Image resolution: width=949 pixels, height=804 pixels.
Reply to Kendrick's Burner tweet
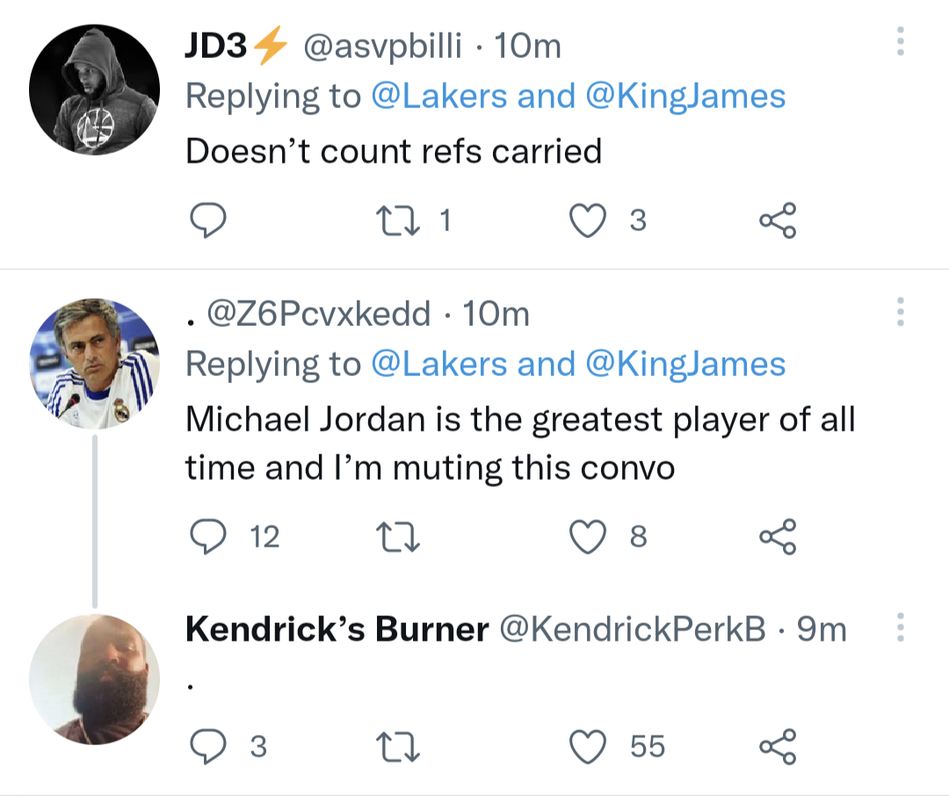pyautogui.click(x=209, y=747)
